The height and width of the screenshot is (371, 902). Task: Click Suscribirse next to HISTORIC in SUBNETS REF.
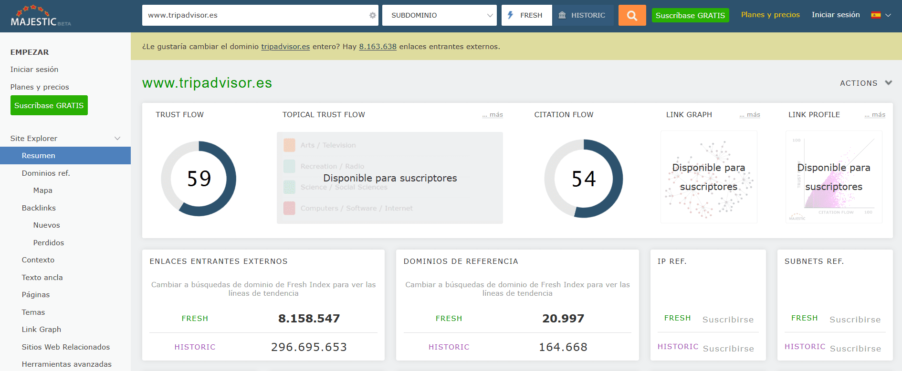(x=856, y=349)
